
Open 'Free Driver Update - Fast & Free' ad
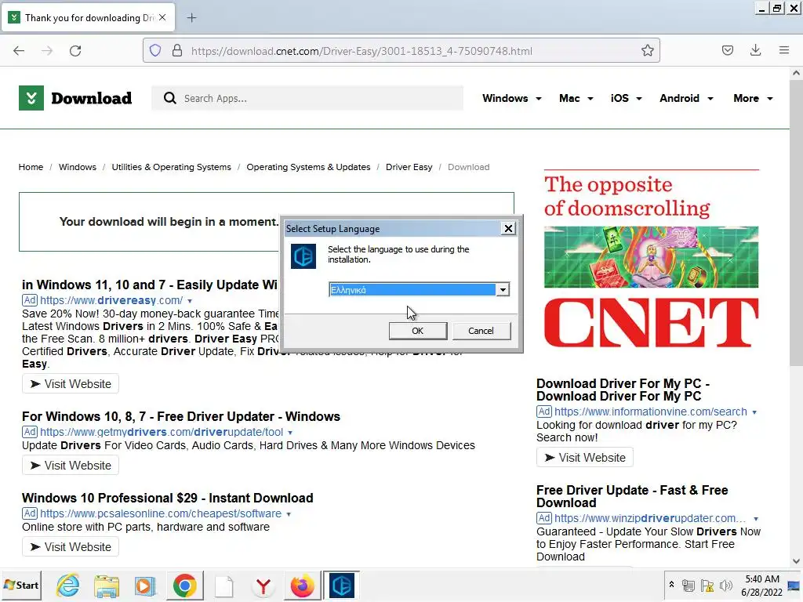632,496
